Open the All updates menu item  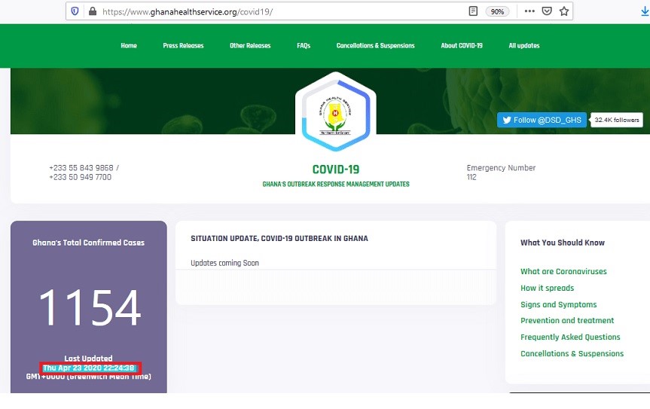[x=524, y=46]
